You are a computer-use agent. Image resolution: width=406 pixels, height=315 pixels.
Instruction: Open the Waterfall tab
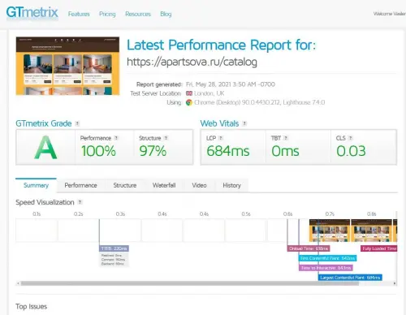point(164,185)
